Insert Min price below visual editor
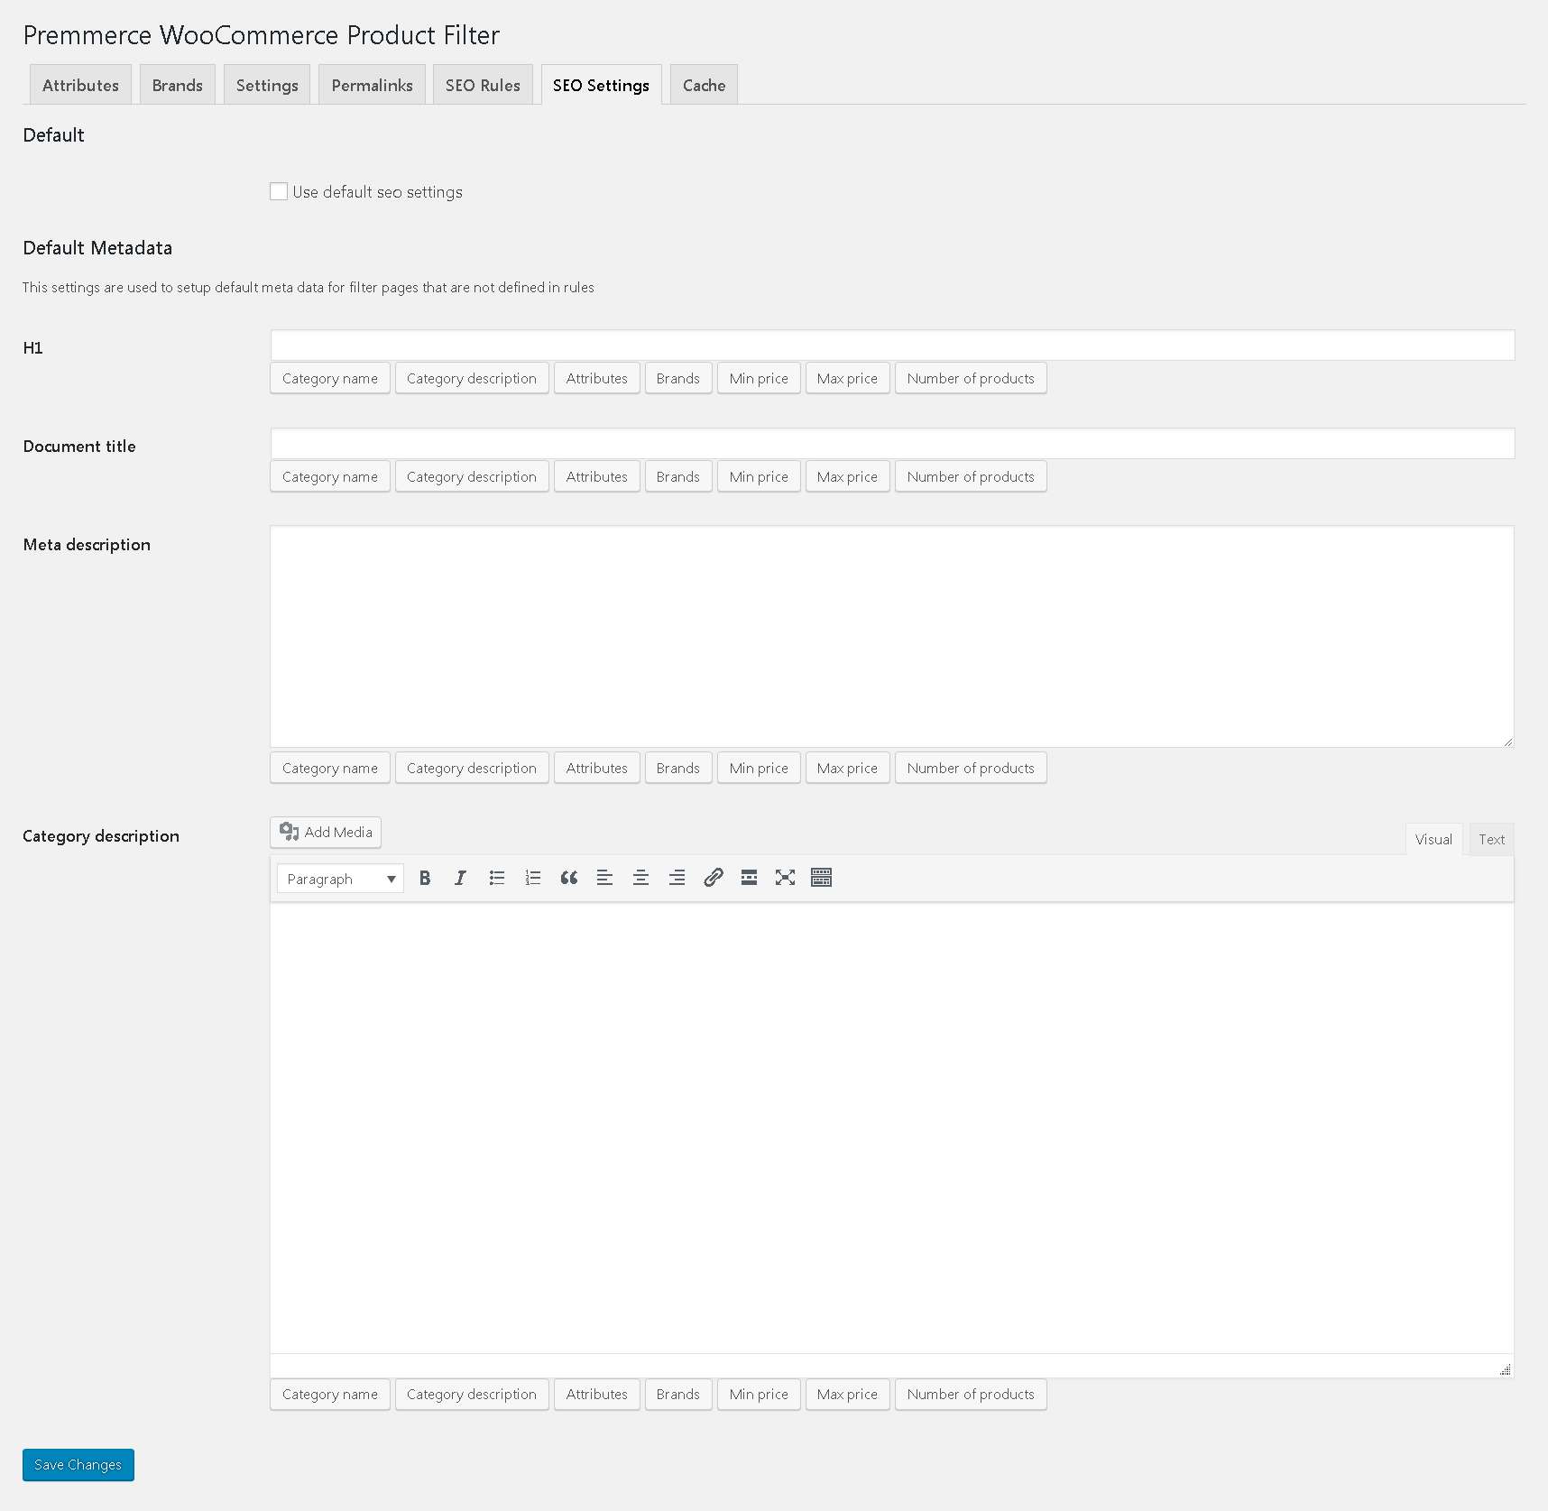The height and width of the screenshot is (1511, 1548). tap(759, 1394)
